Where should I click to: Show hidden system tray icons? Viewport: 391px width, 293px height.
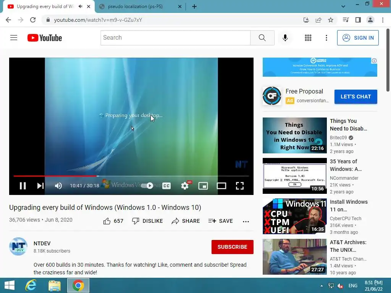322,286
